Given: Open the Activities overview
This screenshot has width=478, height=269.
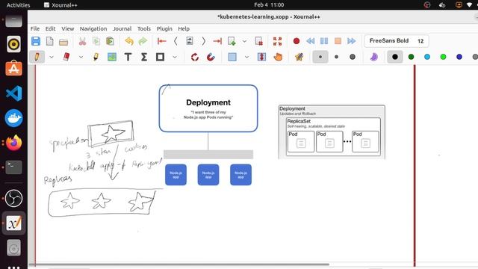Looking at the screenshot, I should pos(18,5).
